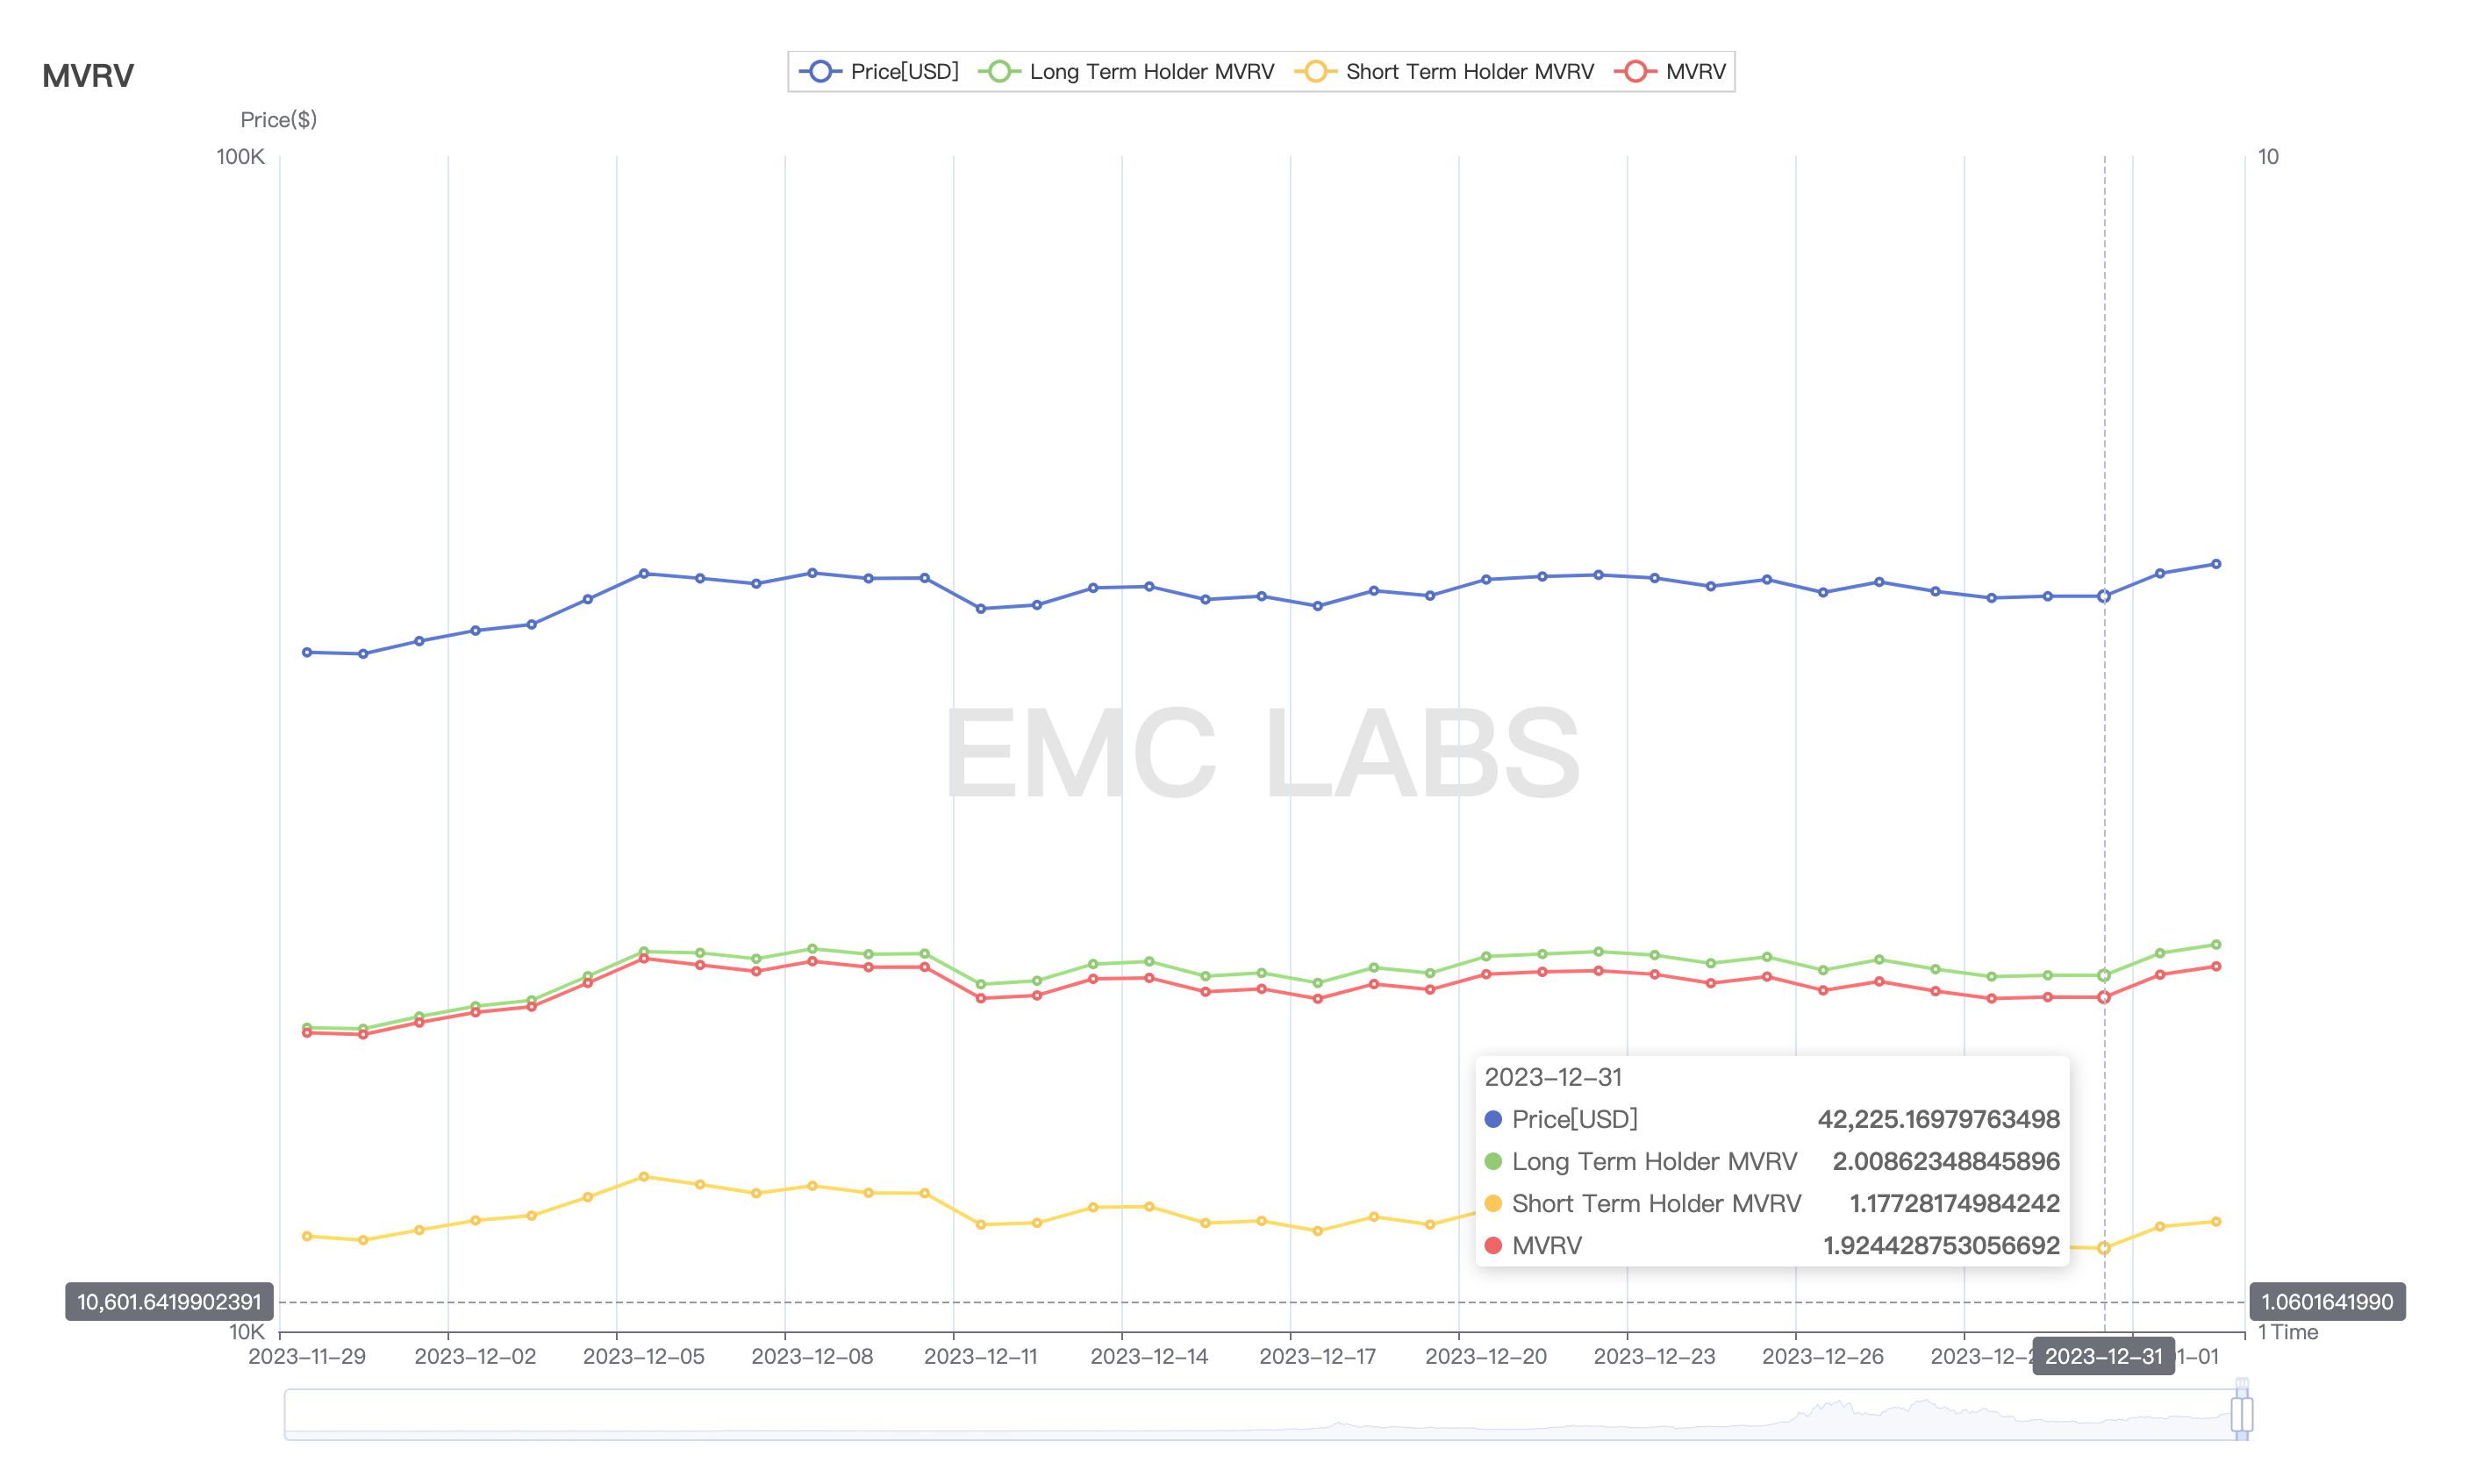Click the first red MVRV data point
This screenshot has width=2469, height=1484.
tap(307, 1033)
